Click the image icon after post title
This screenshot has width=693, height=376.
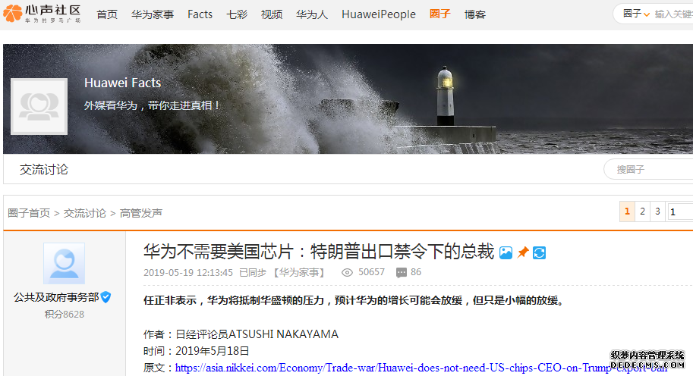(506, 253)
